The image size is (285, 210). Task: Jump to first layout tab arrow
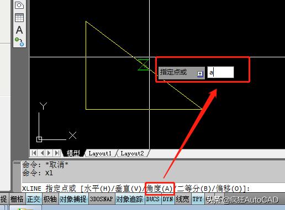click(x=34, y=153)
